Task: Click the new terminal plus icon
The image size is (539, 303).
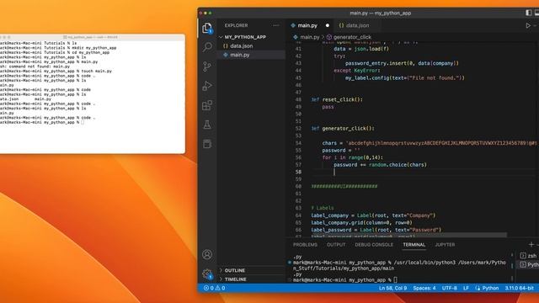Action: (x=531, y=245)
